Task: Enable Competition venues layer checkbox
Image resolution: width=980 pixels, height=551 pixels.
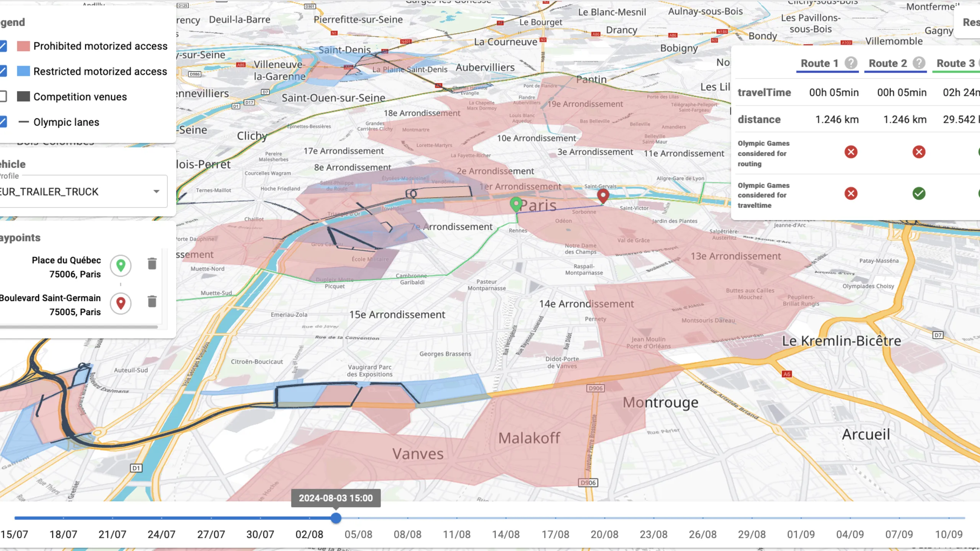Action: (x=3, y=96)
